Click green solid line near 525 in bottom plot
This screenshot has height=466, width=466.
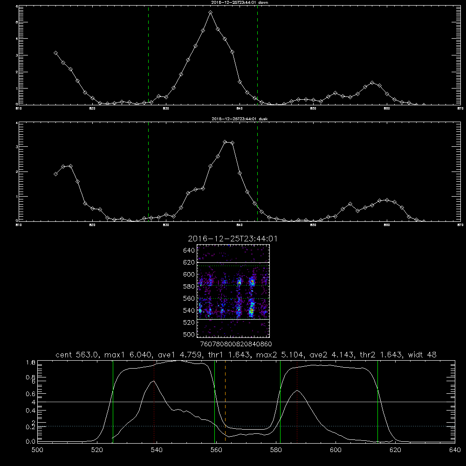tap(113, 401)
